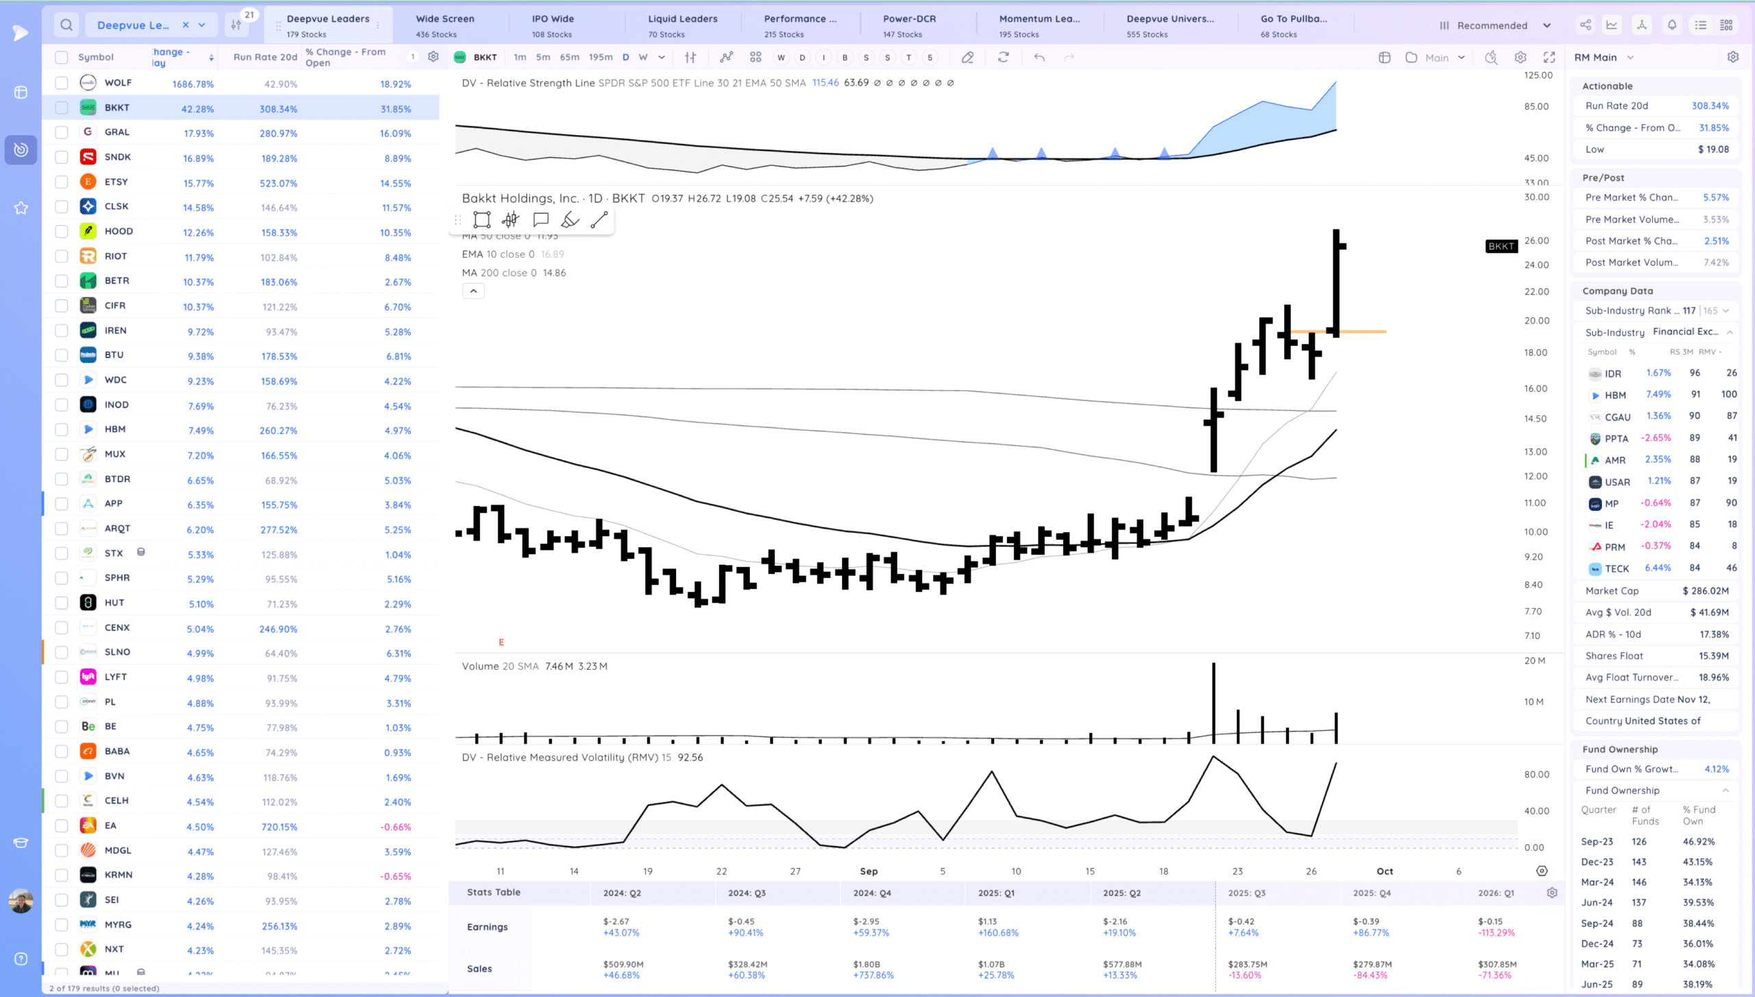Open the indicators icon in chart toolbar
This screenshot has width=1755, height=997.
pos(727,58)
